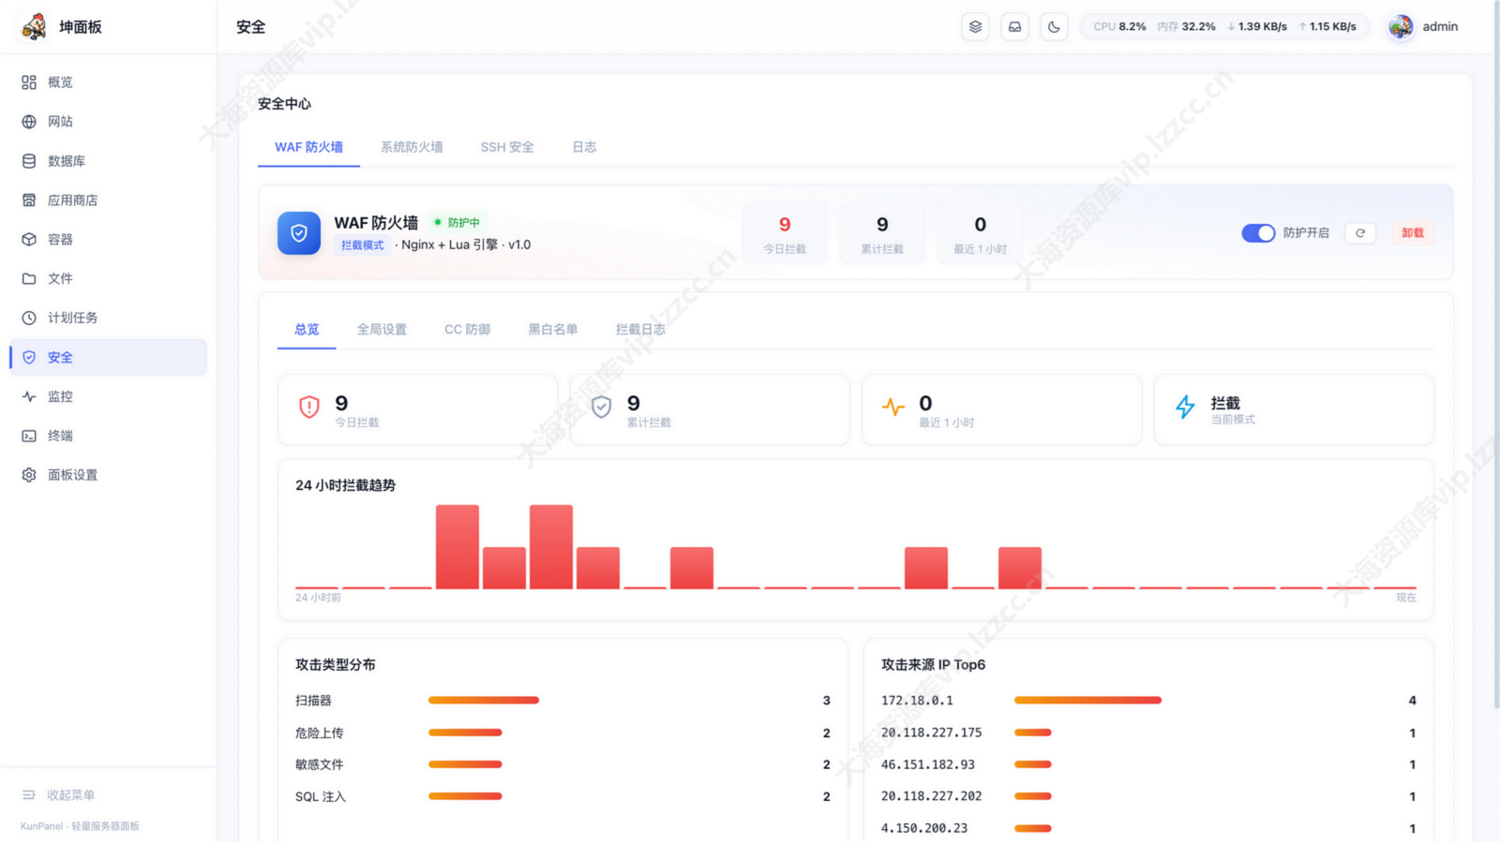Click IP 20.118.227.175 text

point(931,733)
